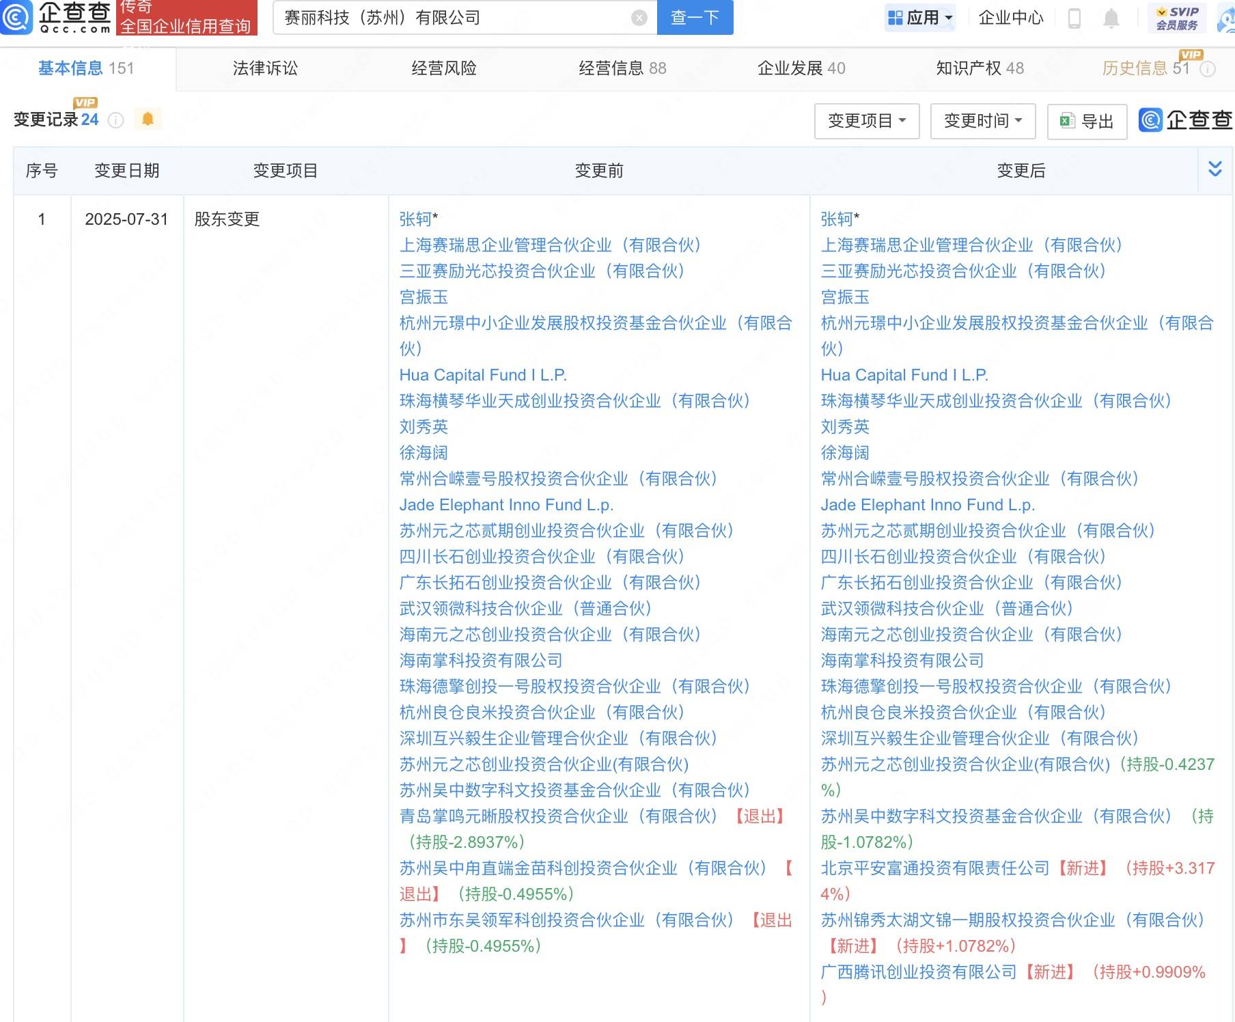Open the 变更项目 filter dropdown
Image resolution: width=1235 pixels, height=1022 pixels.
coord(867,121)
